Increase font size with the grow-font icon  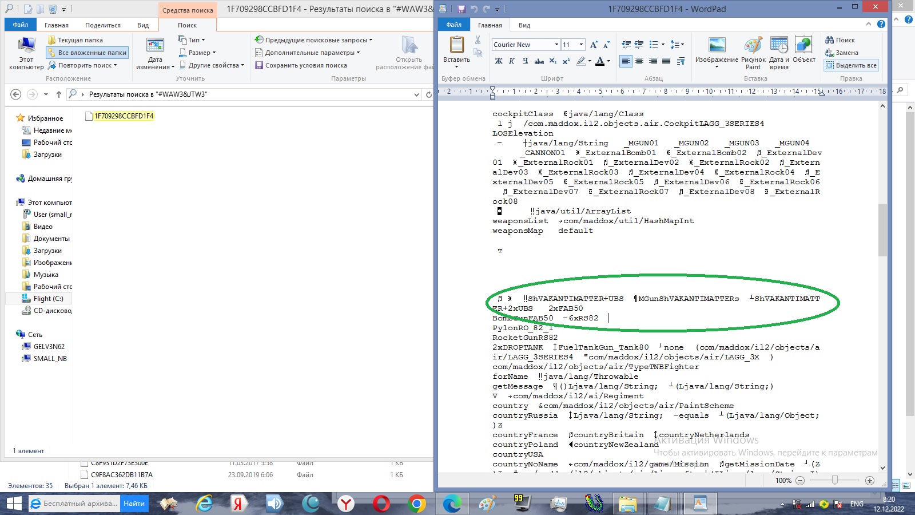594,45
